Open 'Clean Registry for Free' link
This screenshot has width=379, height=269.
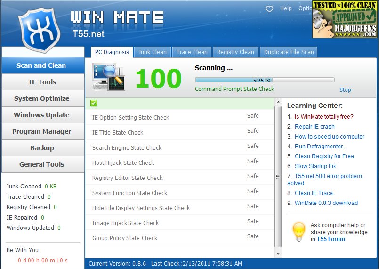click(x=324, y=156)
